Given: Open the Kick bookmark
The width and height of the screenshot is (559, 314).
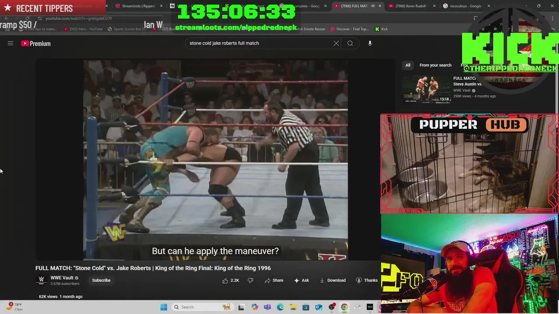Looking at the screenshot, I should click(x=381, y=29).
